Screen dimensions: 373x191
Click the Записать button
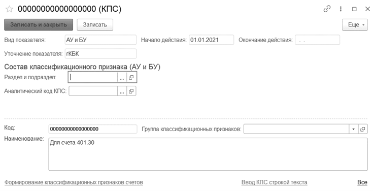click(x=95, y=25)
